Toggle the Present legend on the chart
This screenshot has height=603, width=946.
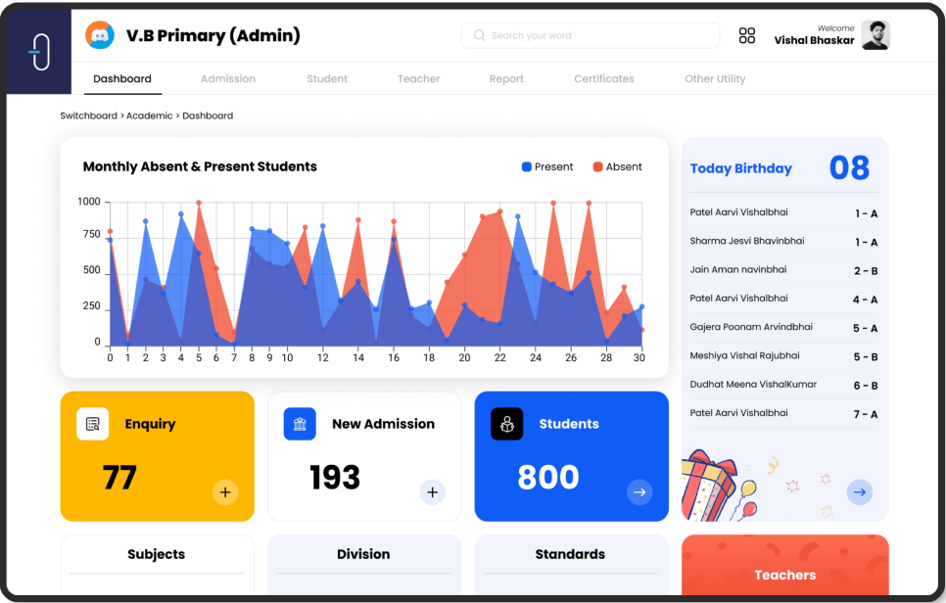coord(546,166)
